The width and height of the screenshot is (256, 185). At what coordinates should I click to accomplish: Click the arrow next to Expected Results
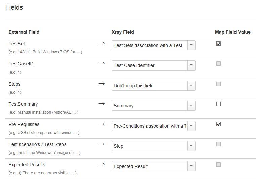pos(101,164)
